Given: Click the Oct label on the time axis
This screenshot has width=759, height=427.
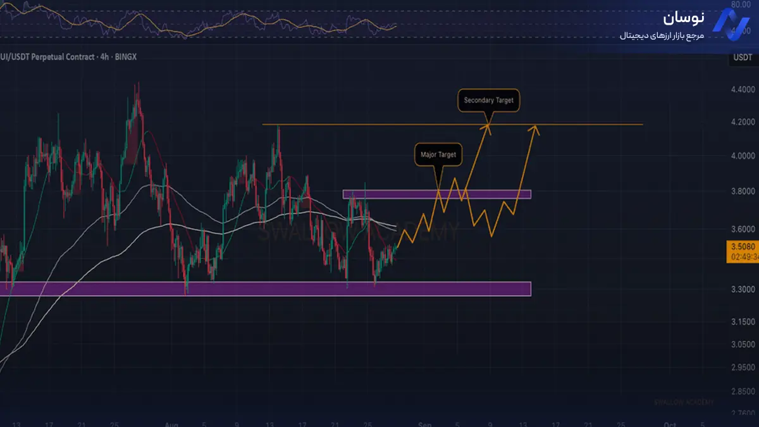Looking at the screenshot, I should 670,424.
